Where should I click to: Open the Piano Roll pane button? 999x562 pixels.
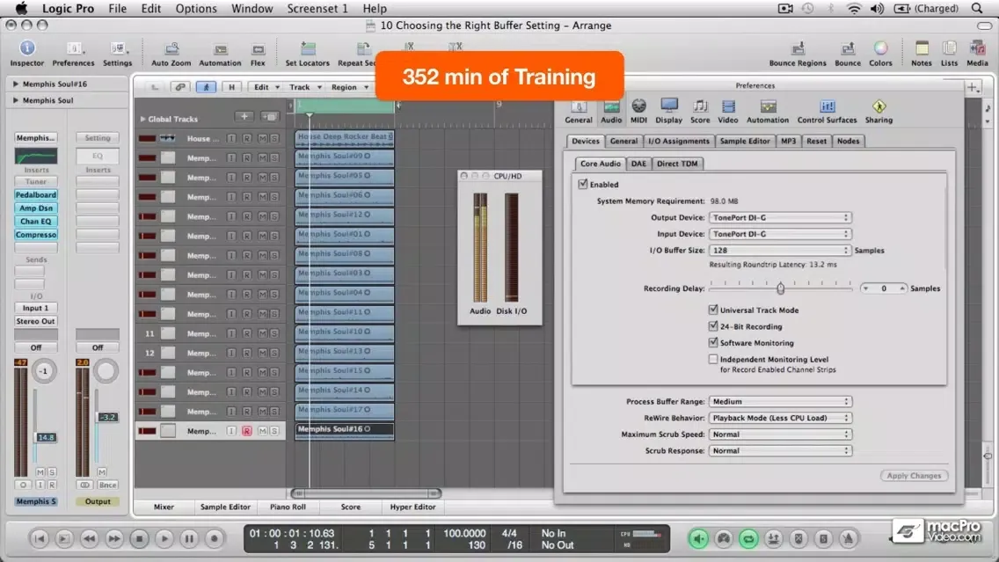click(x=288, y=507)
